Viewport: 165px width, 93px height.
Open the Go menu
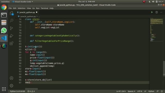click(x=34, y=8)
